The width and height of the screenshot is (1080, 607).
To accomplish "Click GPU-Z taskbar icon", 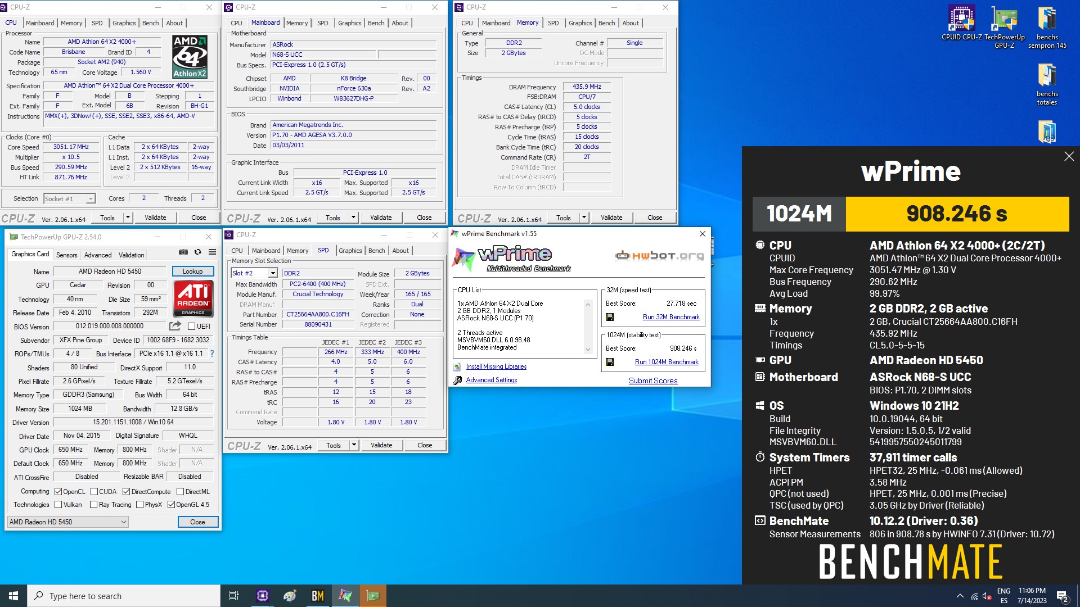I will [x=372, y=596].
